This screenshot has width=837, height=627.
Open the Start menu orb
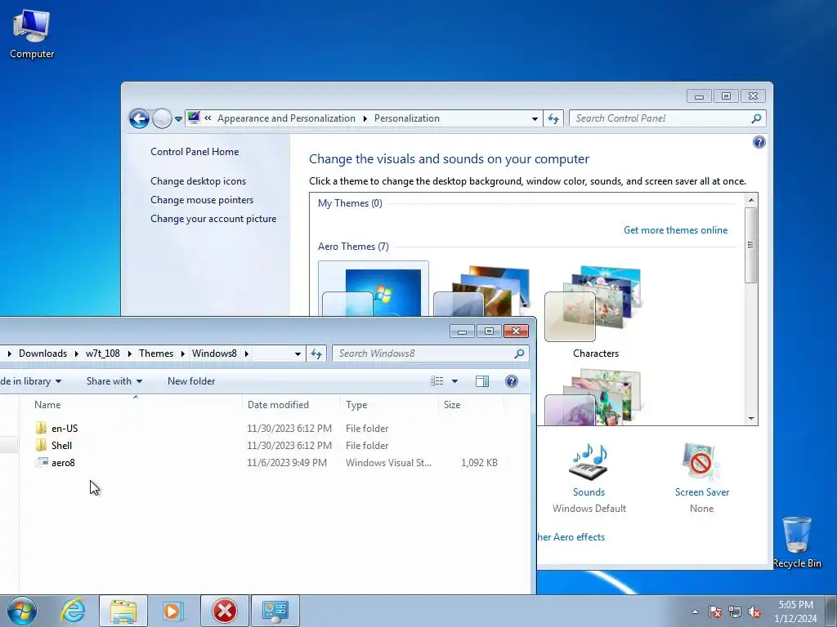click(x=22, y=611)
